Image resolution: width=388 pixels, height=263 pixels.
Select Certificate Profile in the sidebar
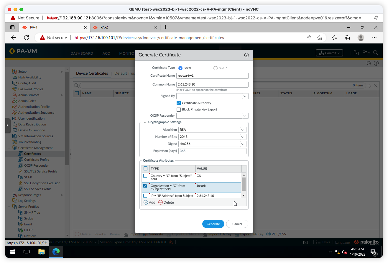click(x=37, y=160)
